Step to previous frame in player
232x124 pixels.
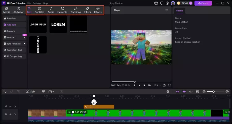point(134,85)
